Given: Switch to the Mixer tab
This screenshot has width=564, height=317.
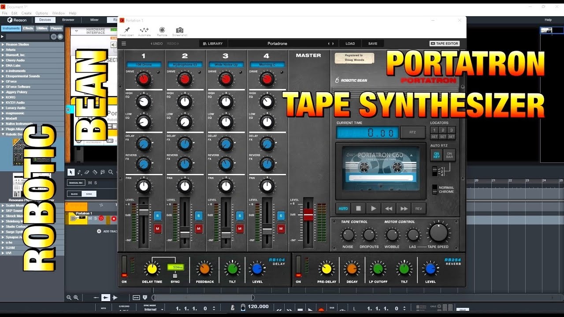Looking at the screenshot, I should 94,20.
